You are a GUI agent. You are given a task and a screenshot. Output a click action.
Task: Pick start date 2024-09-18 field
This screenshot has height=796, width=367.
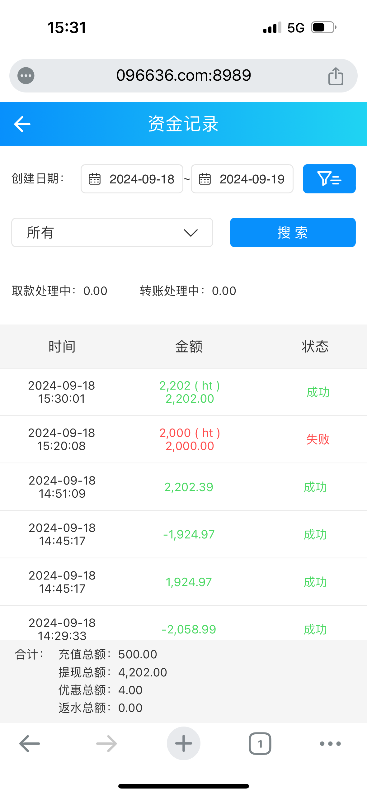coord(142,179)
